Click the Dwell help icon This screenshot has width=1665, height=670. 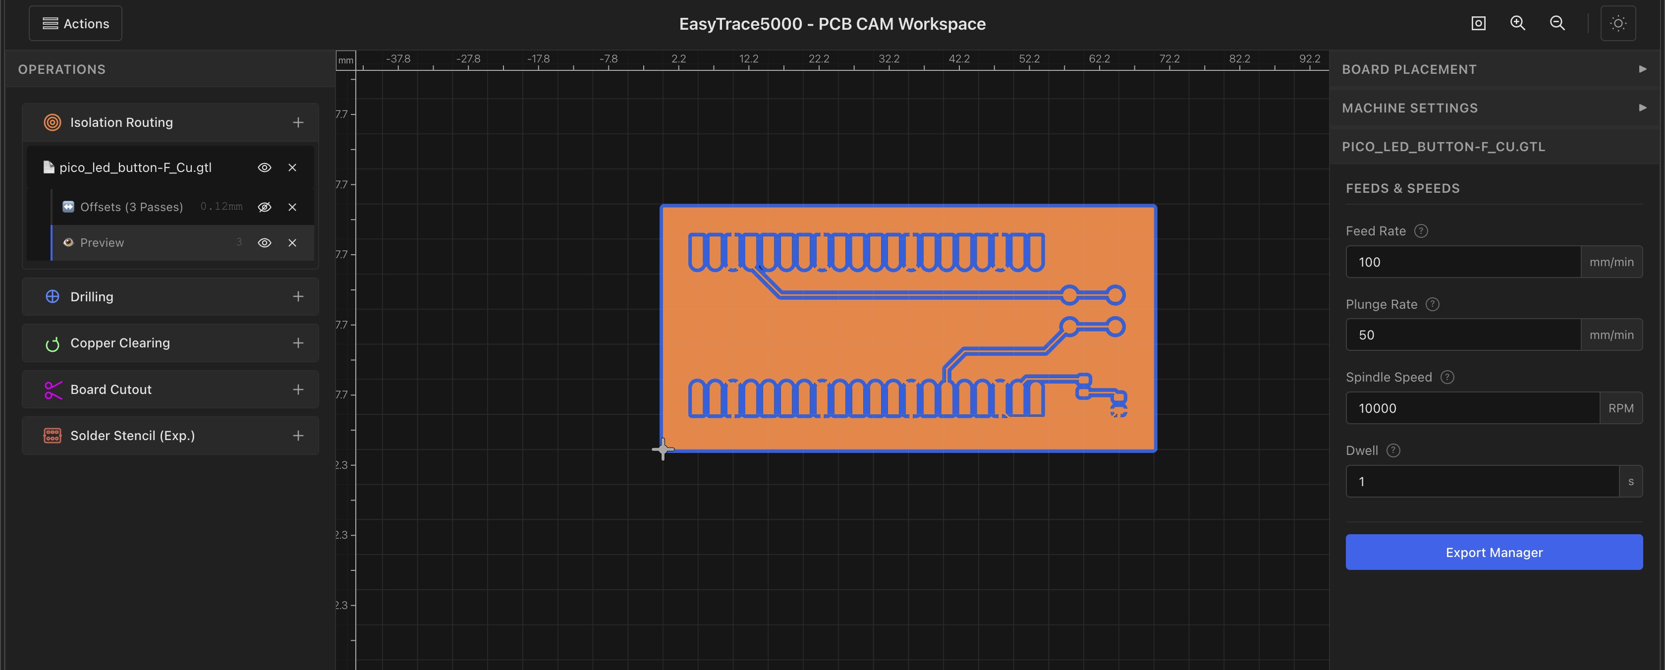[x=1393, y=450]
